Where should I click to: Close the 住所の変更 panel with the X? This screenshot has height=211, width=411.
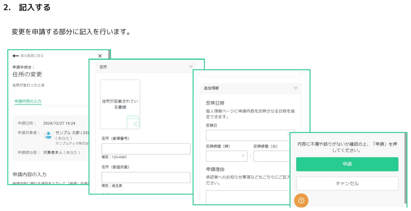[100, 56]
